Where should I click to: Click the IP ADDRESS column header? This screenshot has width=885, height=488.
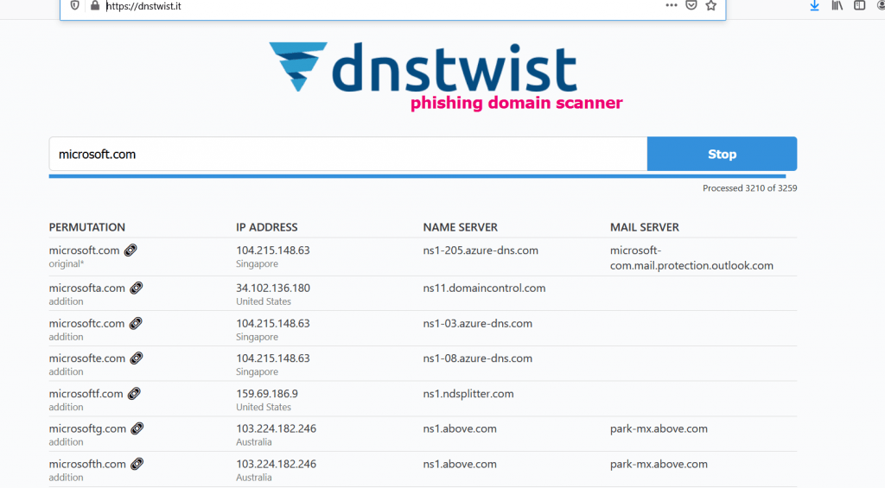266,227
